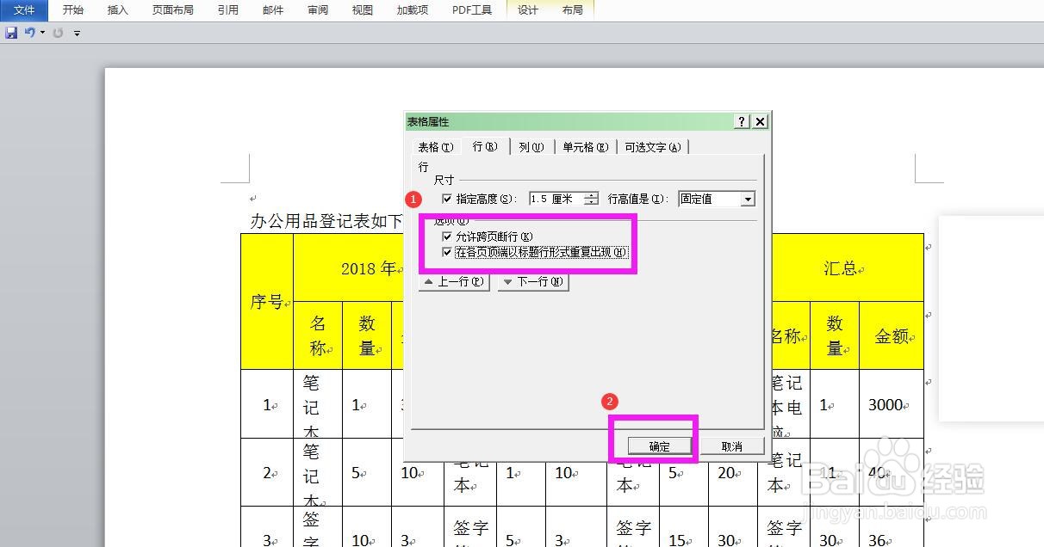Uncheck the 指定高度 checkbox
This screenshot has width=1044, height=547.
tap(446, 199)
